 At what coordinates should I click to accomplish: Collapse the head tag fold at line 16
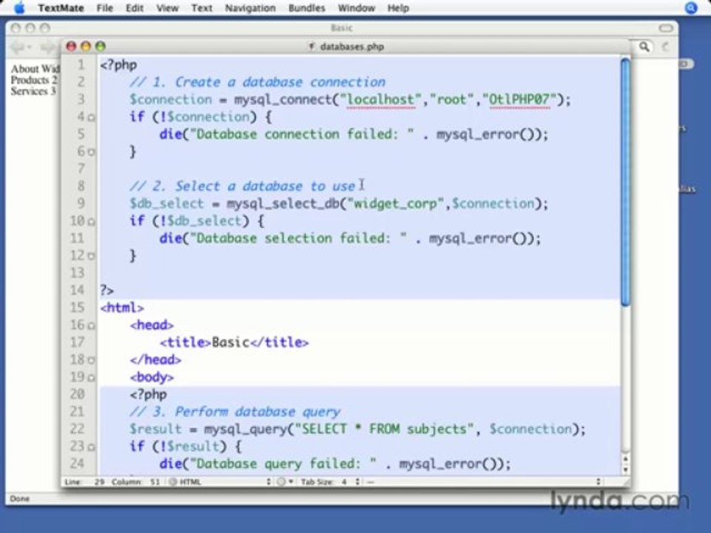click(91, 326)
